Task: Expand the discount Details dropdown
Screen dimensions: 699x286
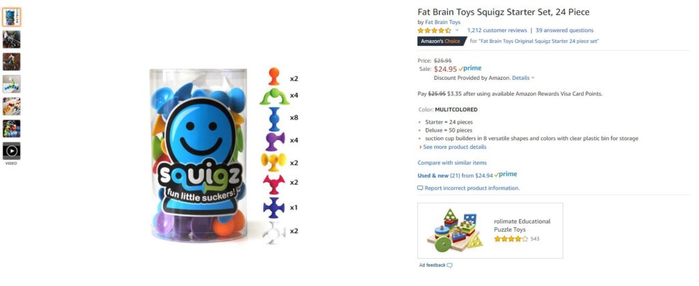Action: click(x=523, y=78)
